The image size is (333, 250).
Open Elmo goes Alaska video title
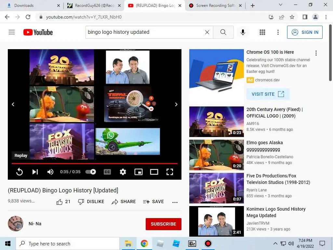click(x=265, y=146)
